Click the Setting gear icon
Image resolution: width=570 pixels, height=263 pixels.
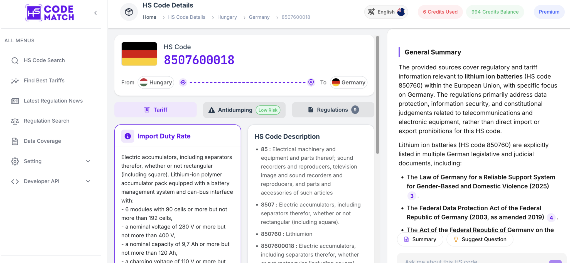click(15, 161)
